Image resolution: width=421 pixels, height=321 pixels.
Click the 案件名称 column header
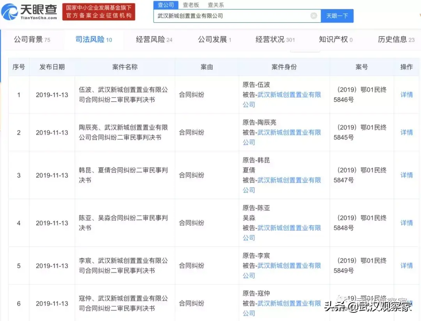pyautogui.click(x=125, y=67)
